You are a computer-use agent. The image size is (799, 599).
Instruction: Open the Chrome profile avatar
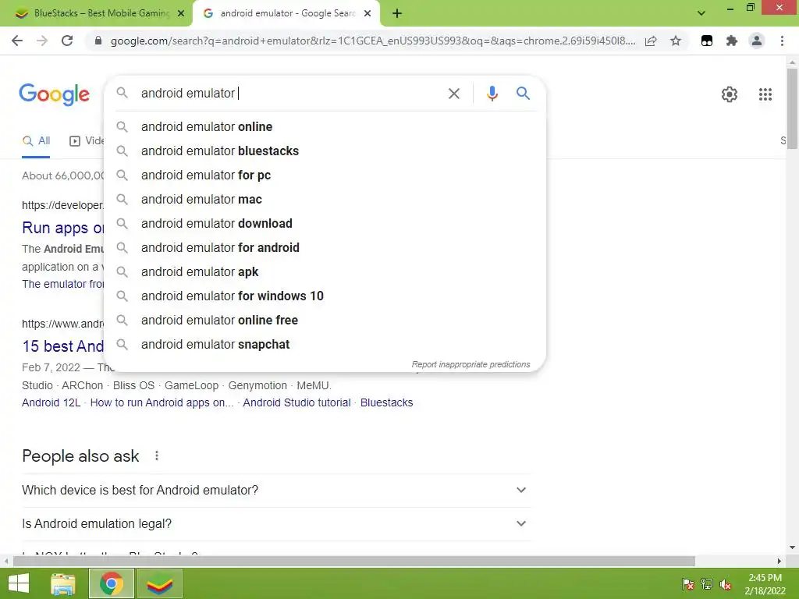(757, 41)
